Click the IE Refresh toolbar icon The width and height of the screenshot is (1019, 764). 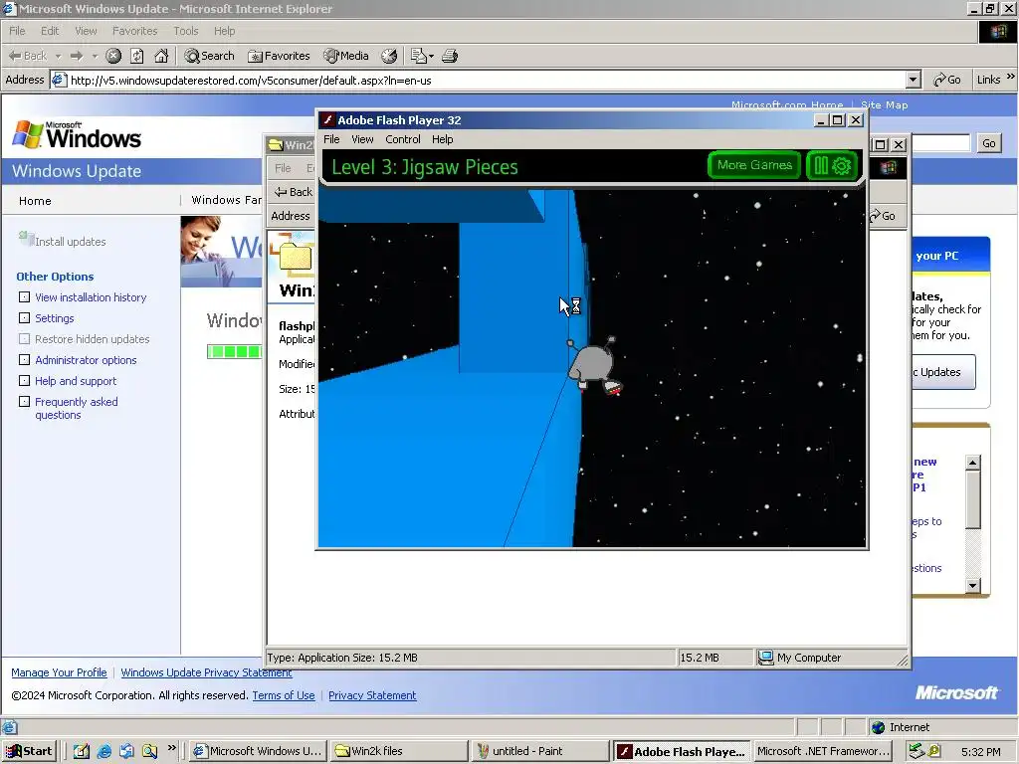pyautogui.click(x=137, y=56)
